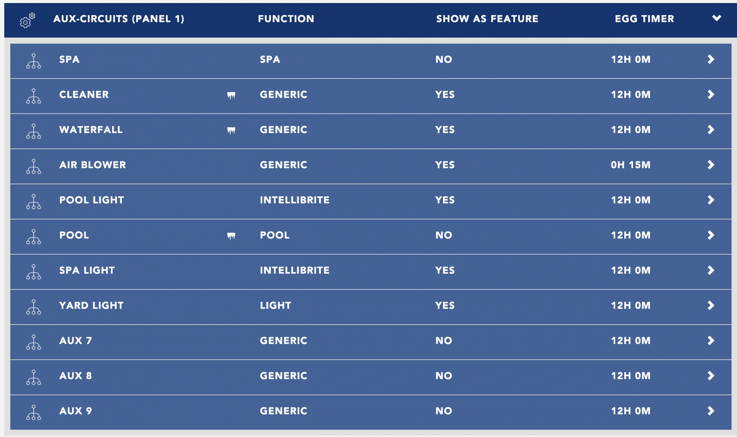Open AIR BLOWER details via right chevron

point(711,165)
